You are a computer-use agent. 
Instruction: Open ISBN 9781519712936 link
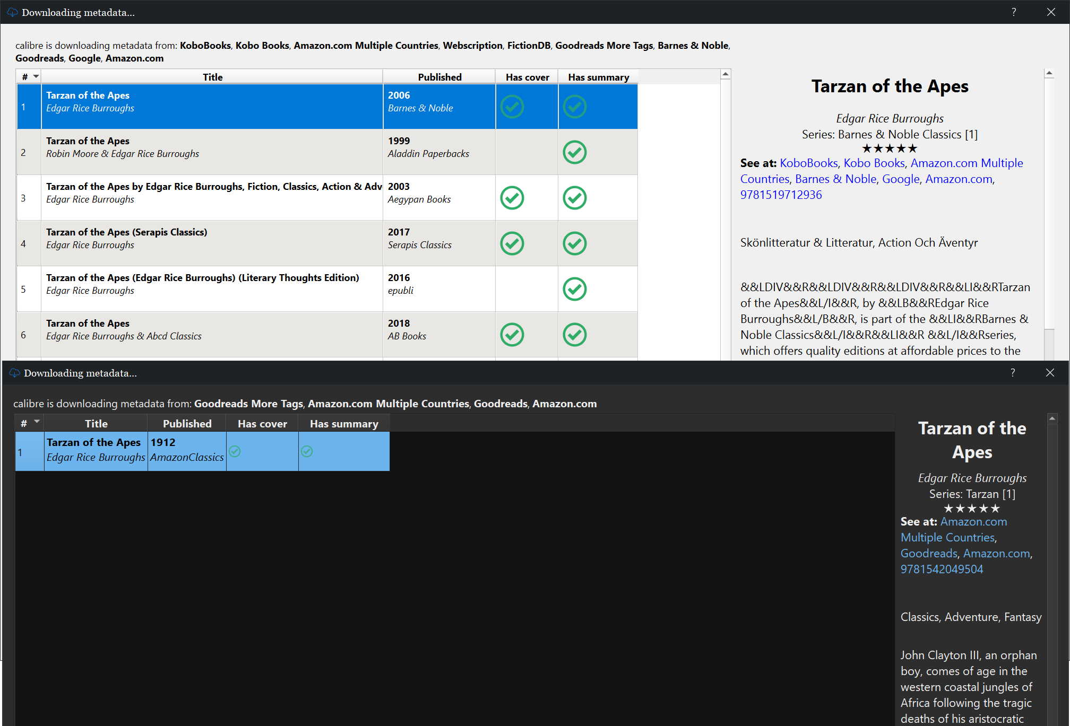click(781, 195)
